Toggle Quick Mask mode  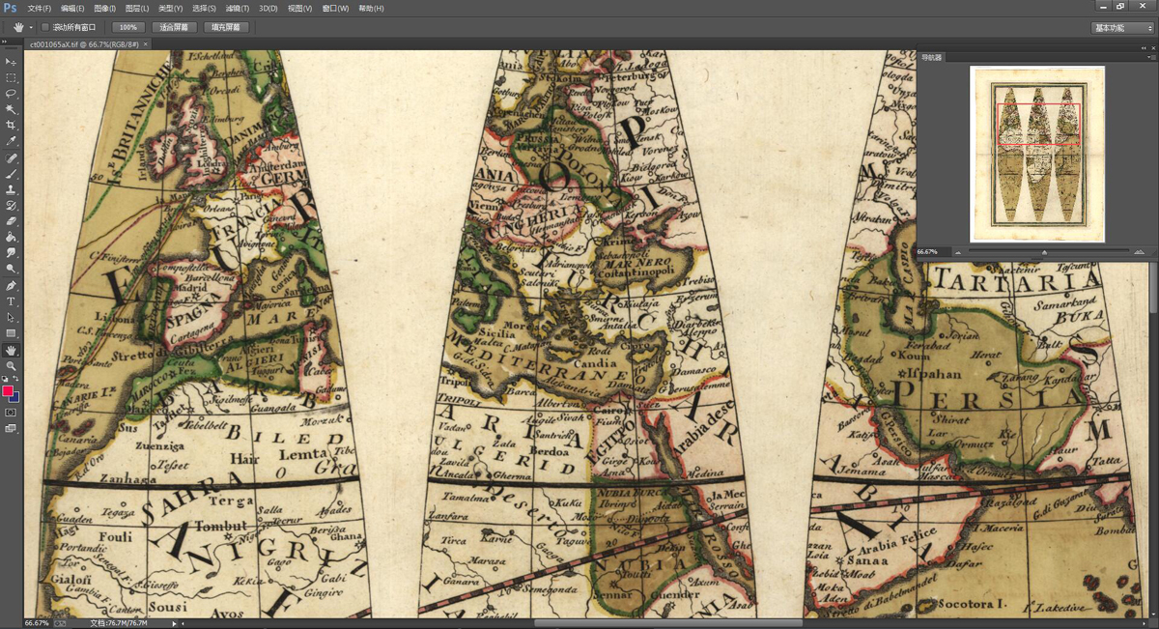pos(11,412)
